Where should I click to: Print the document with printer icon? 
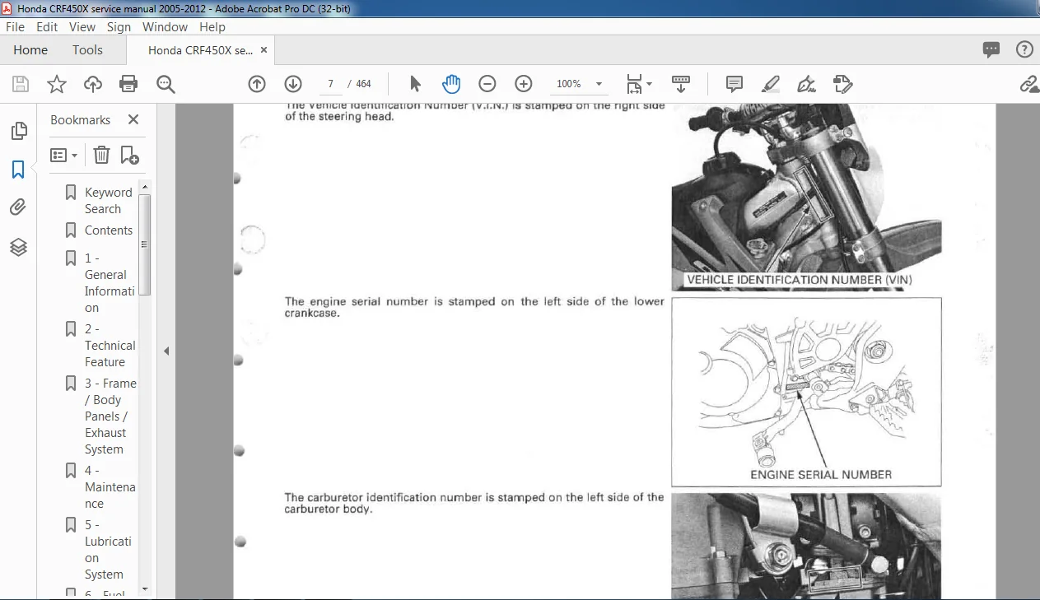coord(128,84)
